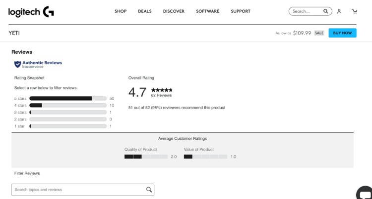This screenshot has width=372, height=199.
Task: Click the Search topics and reviews field
Action: 83,190
